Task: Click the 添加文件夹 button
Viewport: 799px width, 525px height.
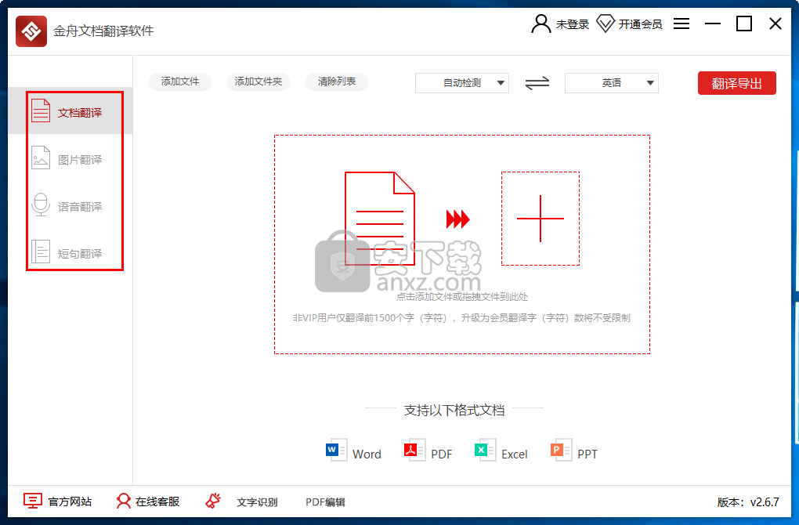Action: tap(258, 81)
